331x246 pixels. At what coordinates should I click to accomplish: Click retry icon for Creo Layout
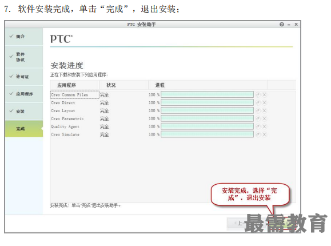click(258, 110)
